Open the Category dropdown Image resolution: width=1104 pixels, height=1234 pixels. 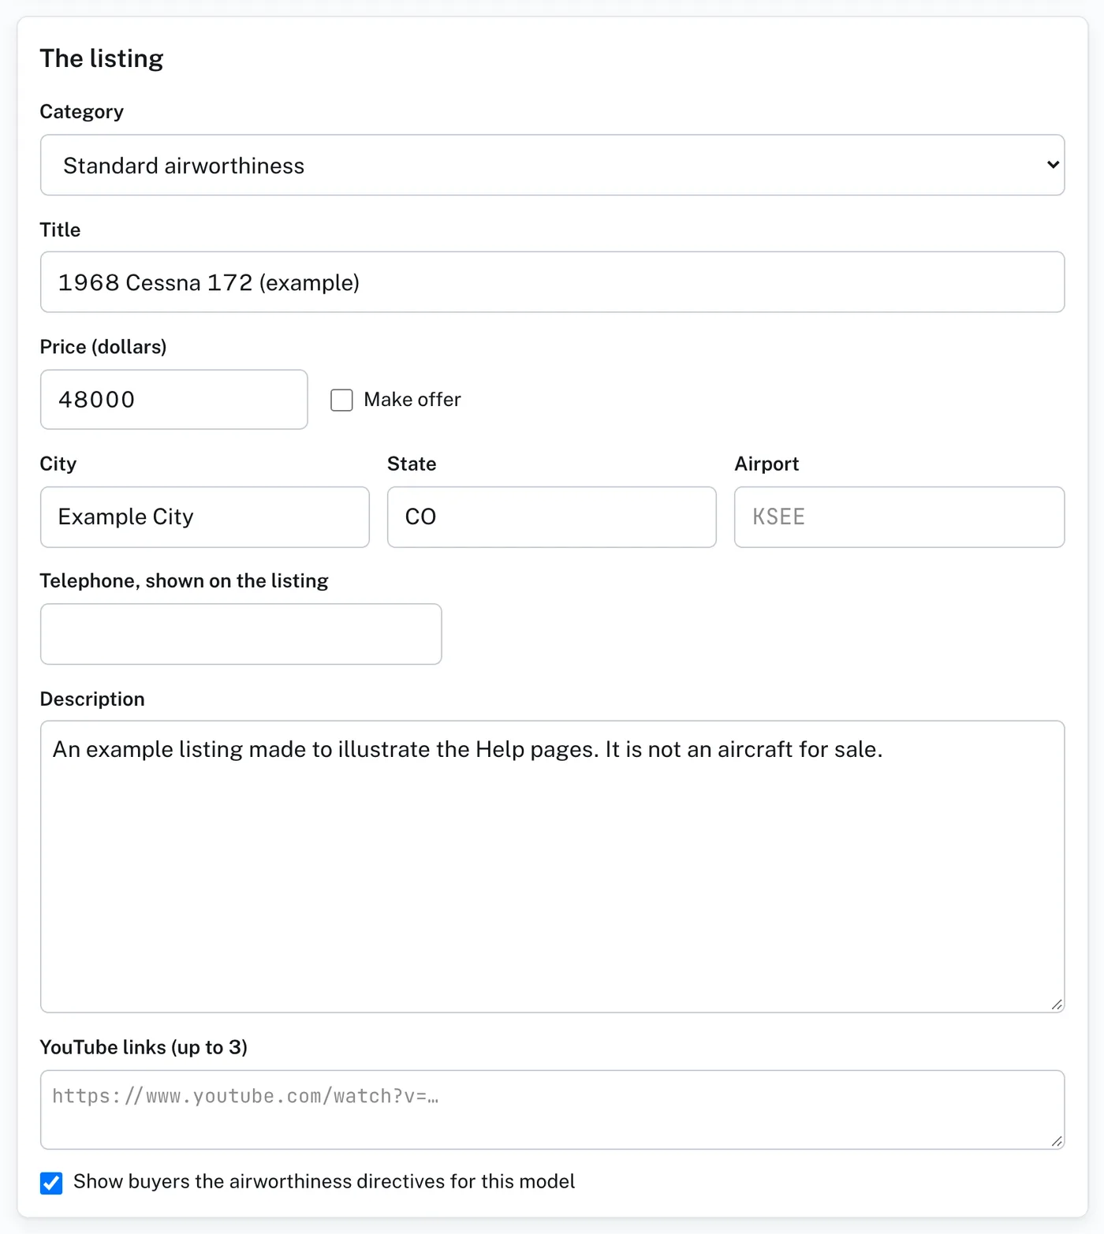point(552,165)
